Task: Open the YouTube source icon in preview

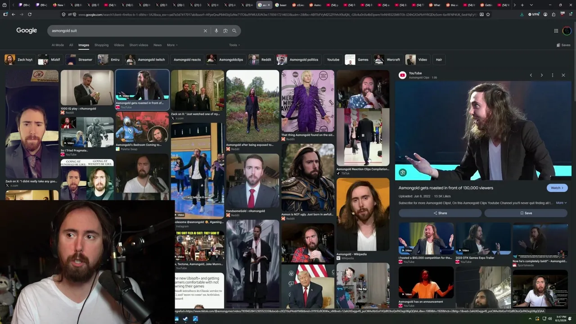Action: [x=402, y=75]
